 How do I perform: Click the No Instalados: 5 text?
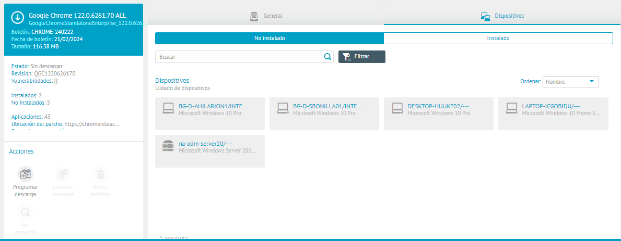click(x=30, y=103)
